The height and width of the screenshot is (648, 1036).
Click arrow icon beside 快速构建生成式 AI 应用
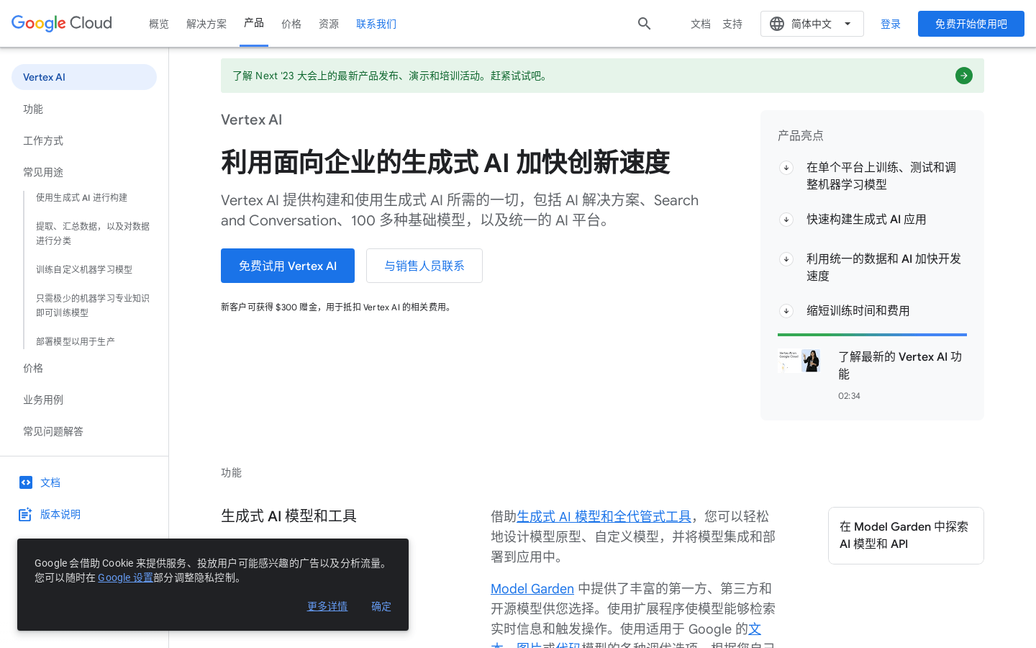tap(786, 220)
